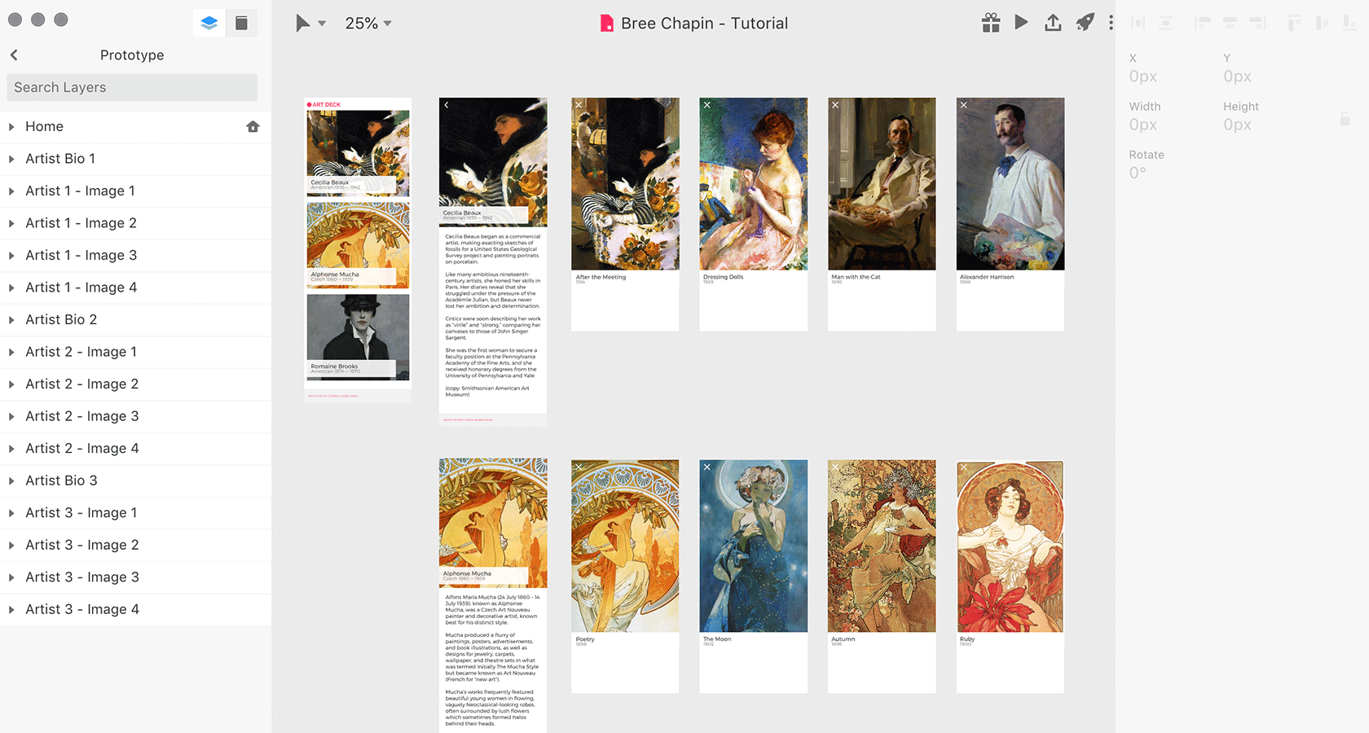1369x733 pixels.
Task: Click the Search Layers field
Action: click(x=132, y=87)
